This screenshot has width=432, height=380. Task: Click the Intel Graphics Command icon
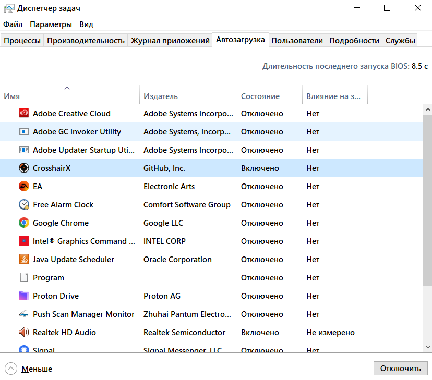(x=24, y=241)
